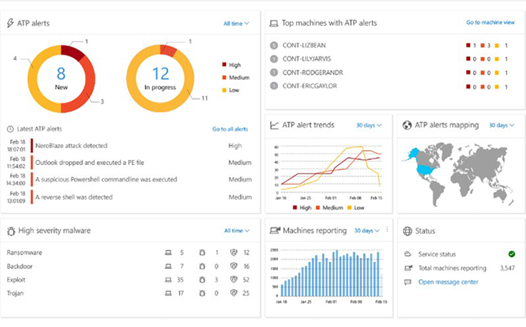Click the High severity label of NeroBlaze alert
Image resolution: width=526 pixels, height=327 pixels.
coord(235,146)
